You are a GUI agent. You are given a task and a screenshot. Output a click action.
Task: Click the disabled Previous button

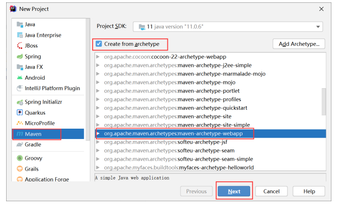pos(196,191)
